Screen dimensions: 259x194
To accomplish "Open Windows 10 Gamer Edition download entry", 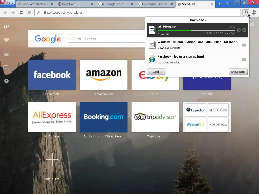I will click(197, 45).
